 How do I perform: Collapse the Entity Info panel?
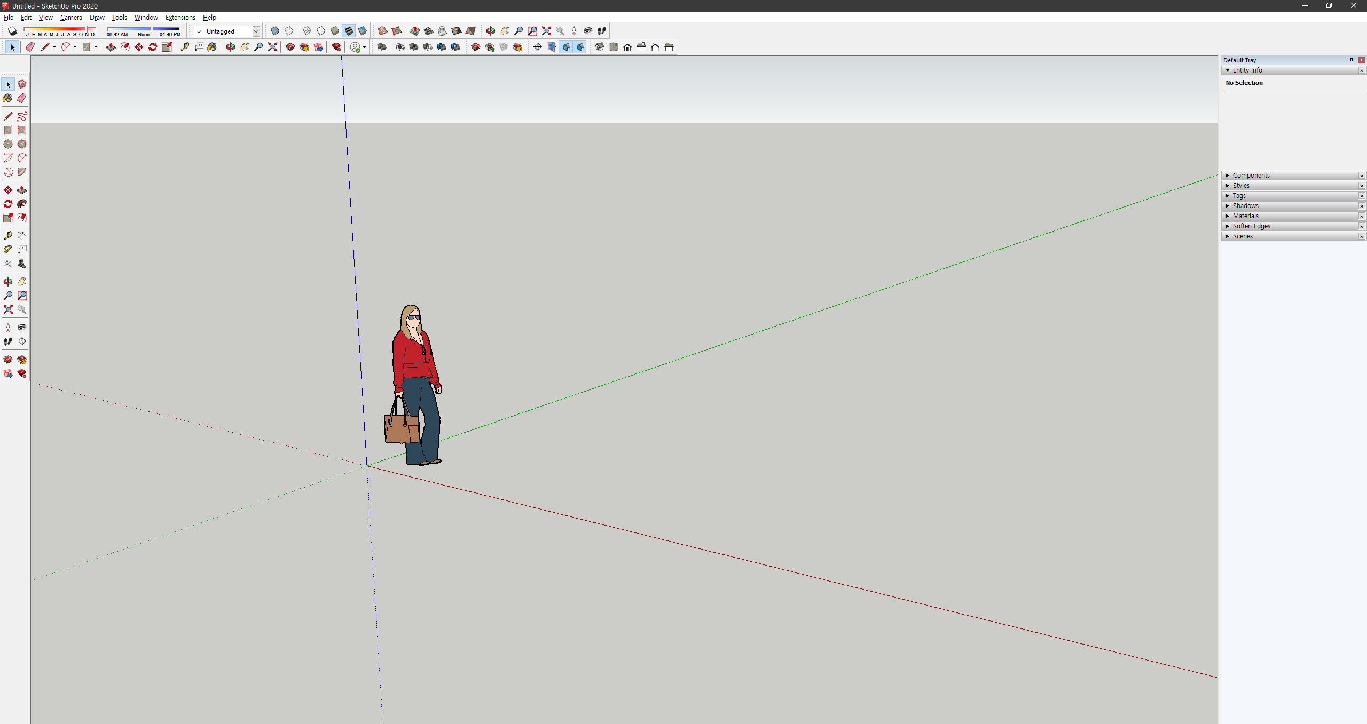(1247, 70)
